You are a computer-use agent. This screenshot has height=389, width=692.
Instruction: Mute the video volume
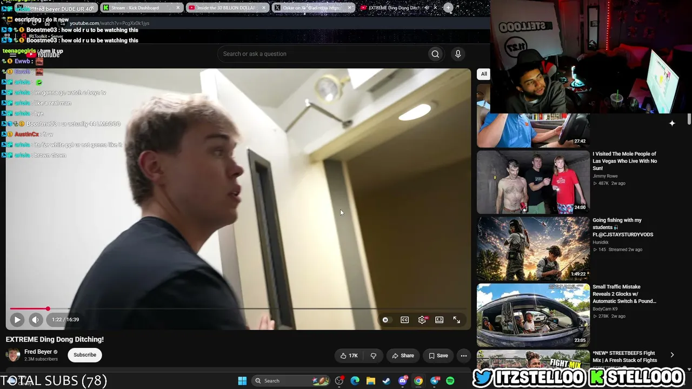pos(36,320)
